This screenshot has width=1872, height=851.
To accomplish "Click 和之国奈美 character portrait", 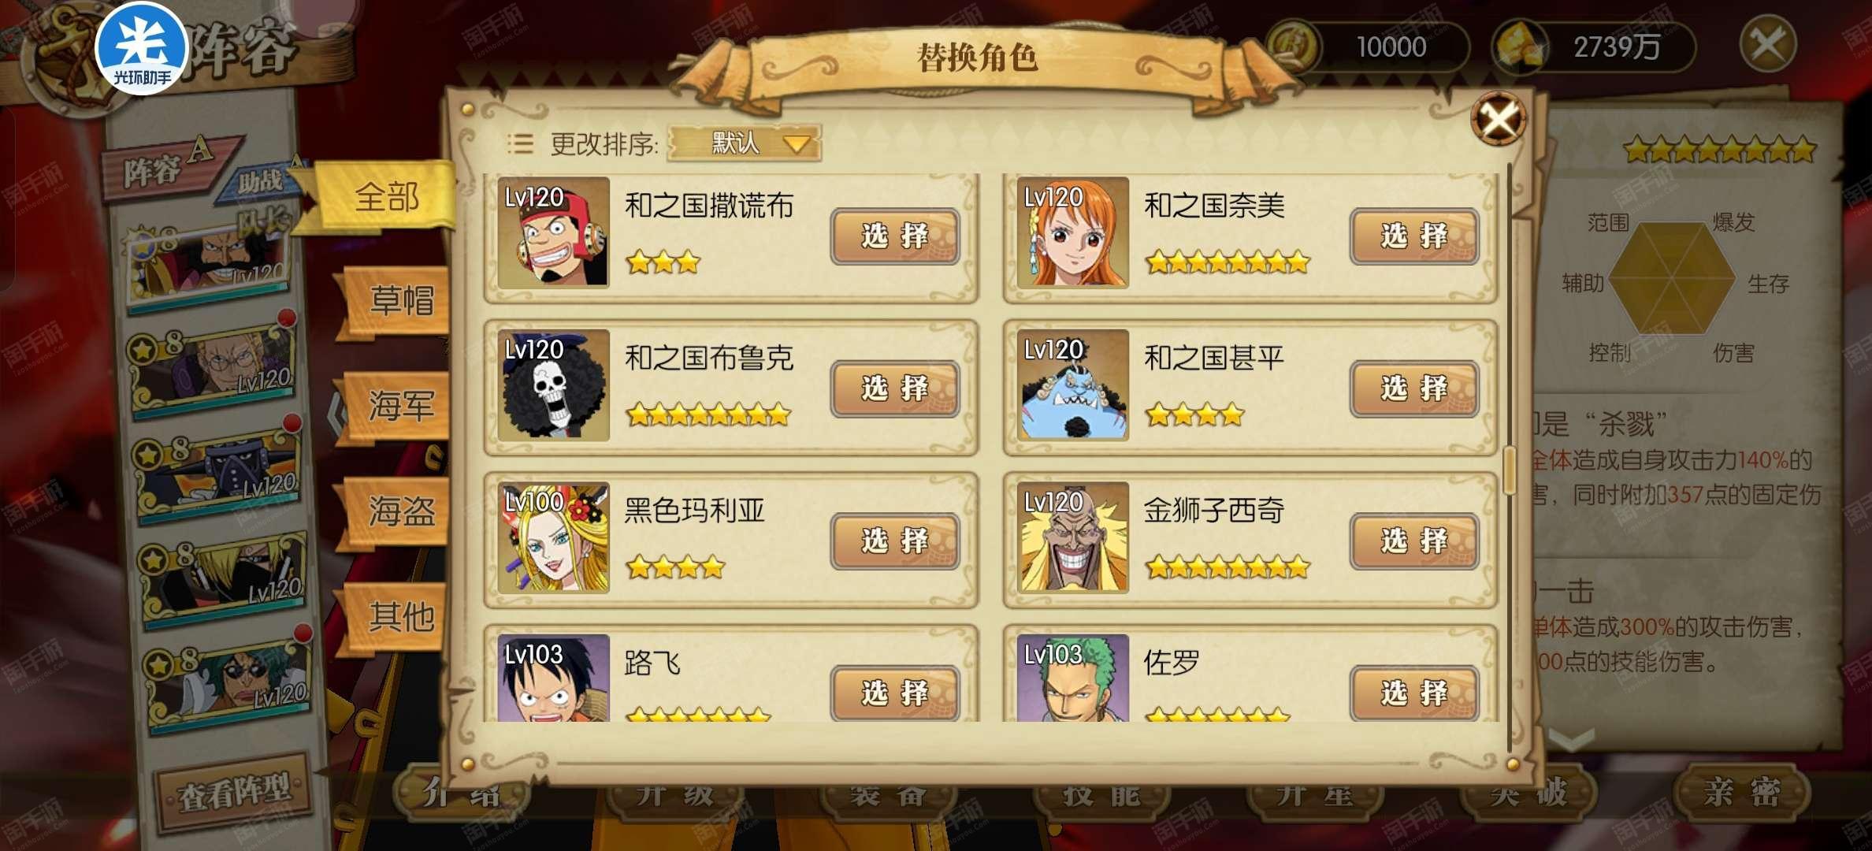I will coord(1073,232).
